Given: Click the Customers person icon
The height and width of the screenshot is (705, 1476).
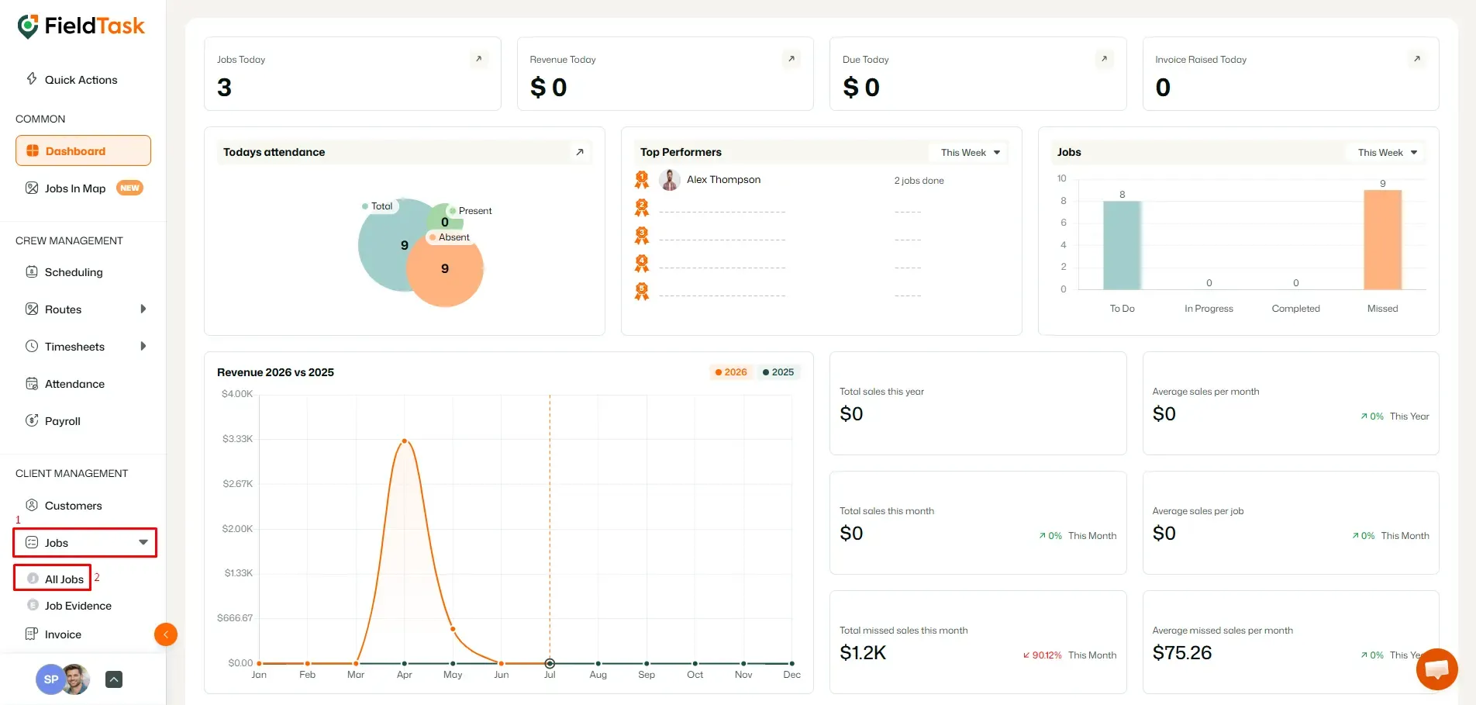Looking at the screenshot, I should click(x=32, y=505).
